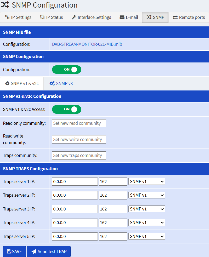
Task: Open the E-mail tab
Action: (x=129, y=17)
